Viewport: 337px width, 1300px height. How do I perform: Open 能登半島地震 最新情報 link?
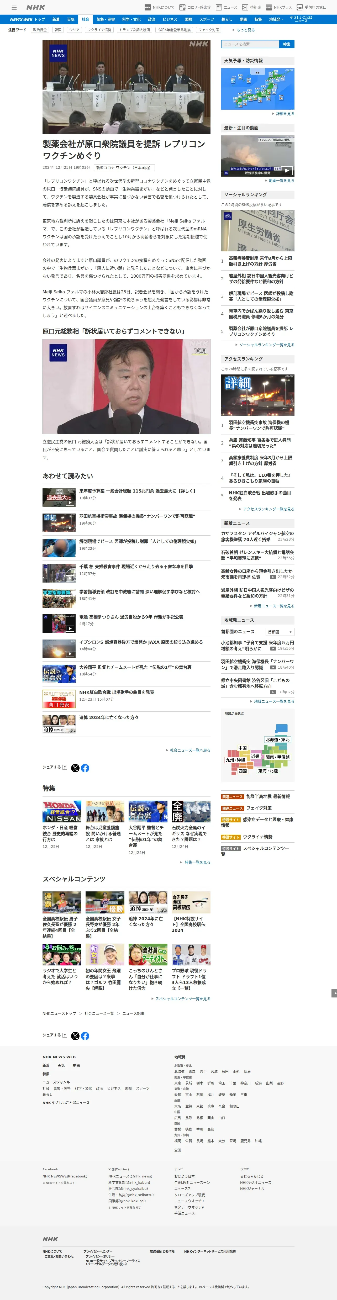268,796
